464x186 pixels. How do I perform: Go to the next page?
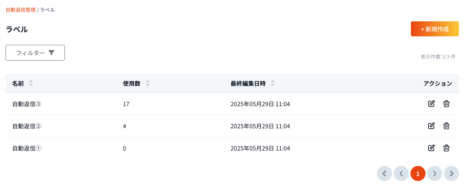[435, 173]
